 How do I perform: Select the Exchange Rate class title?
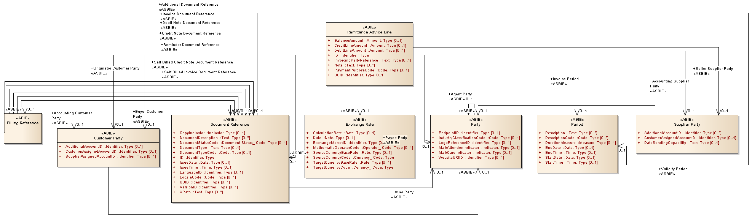point(359,125)
